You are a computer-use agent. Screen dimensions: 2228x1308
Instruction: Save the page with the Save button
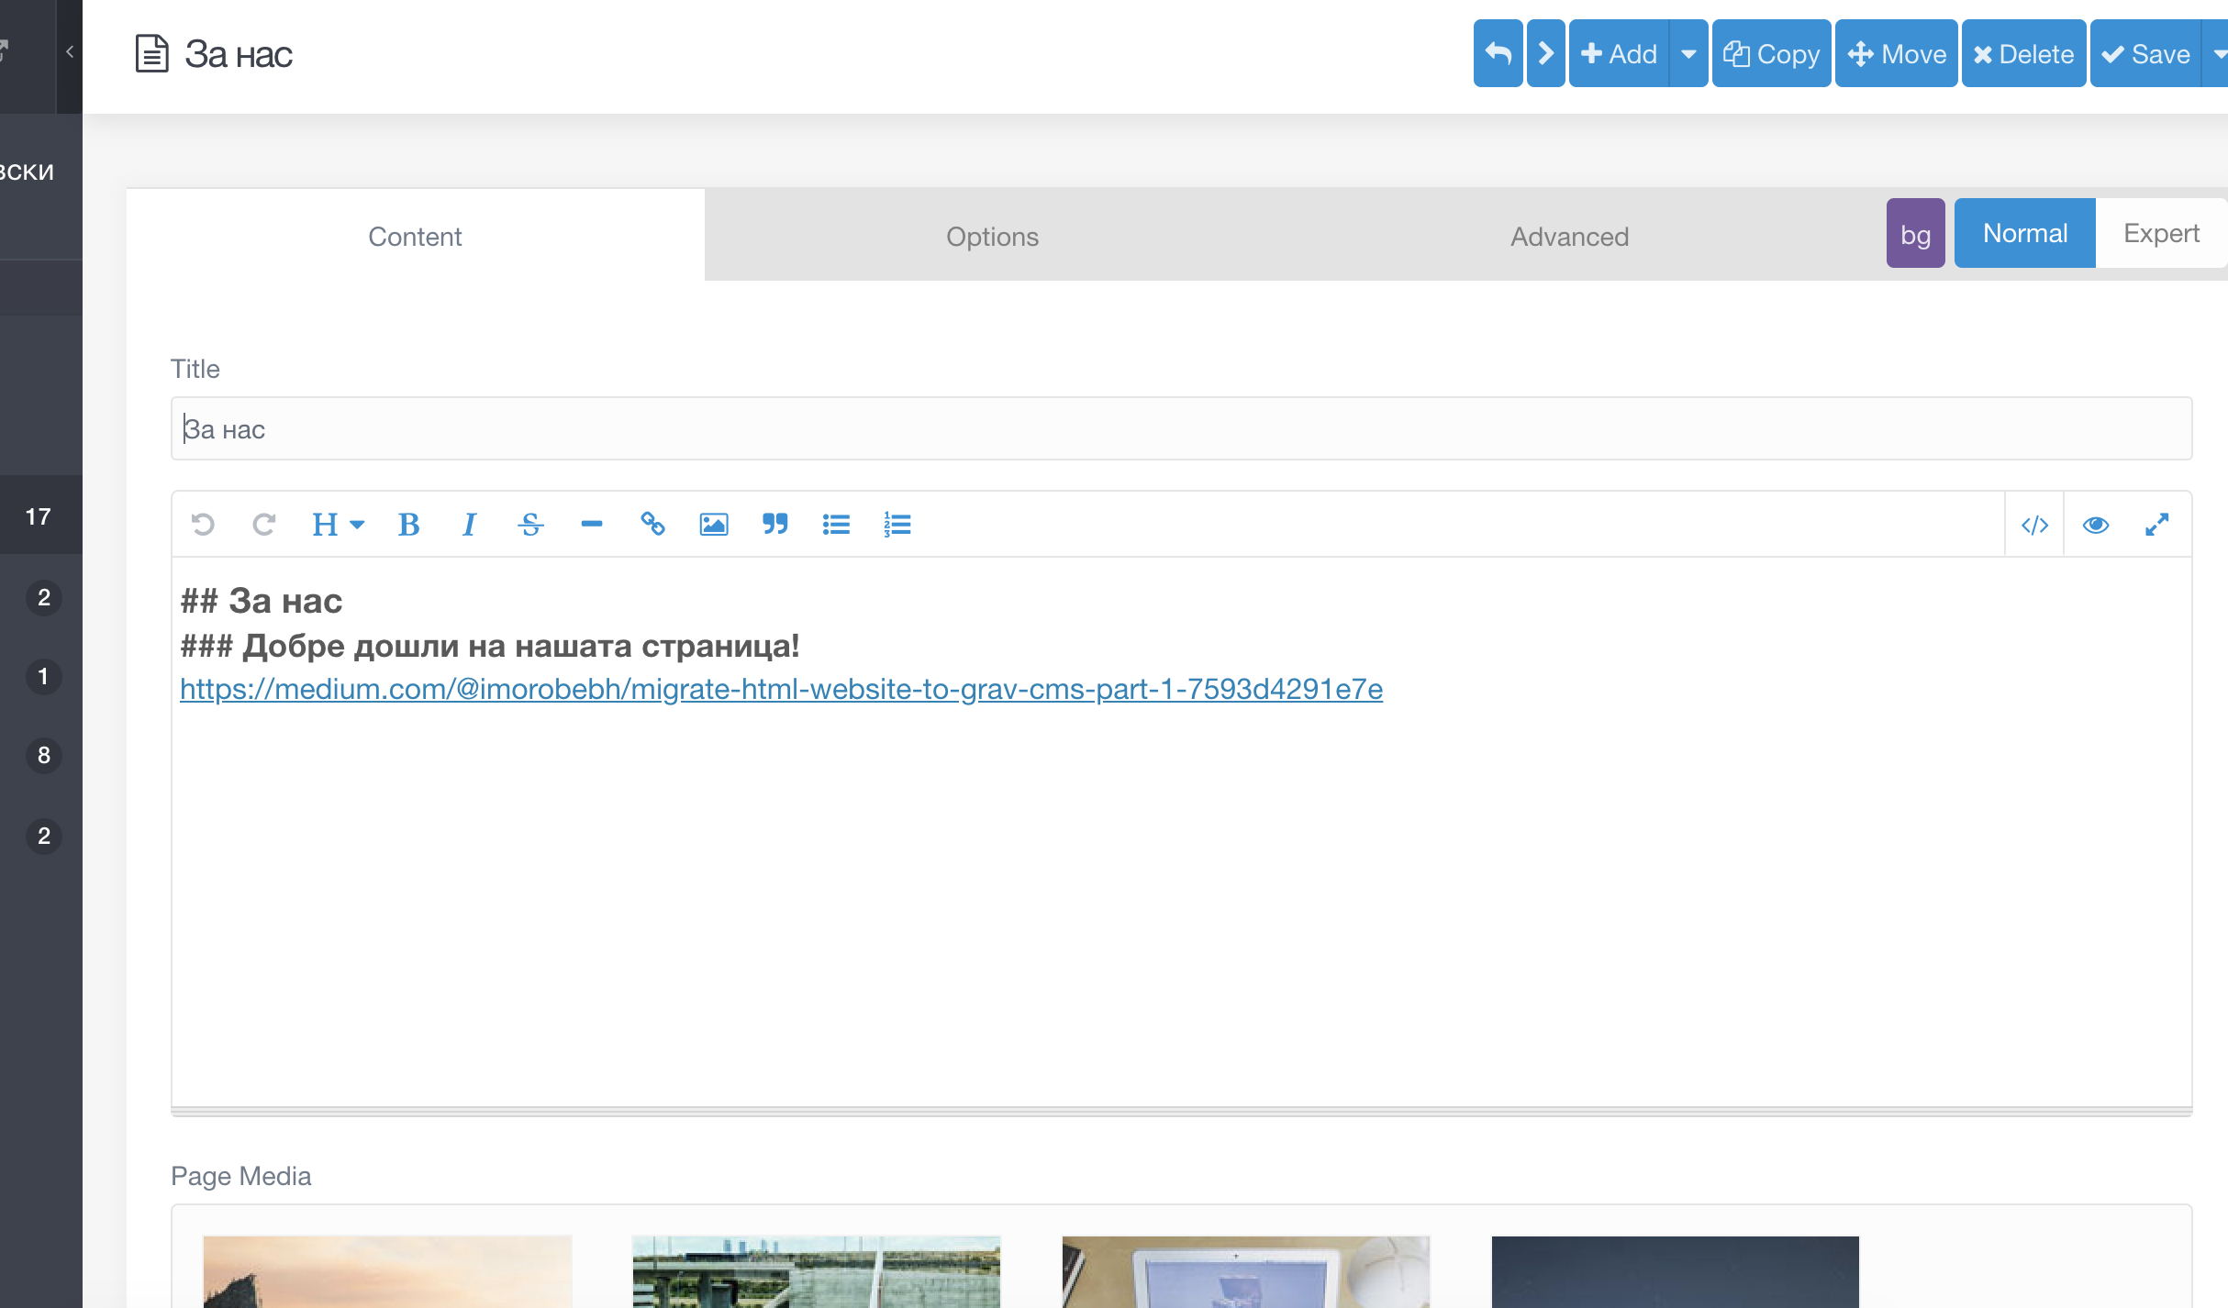pos(2145,53)
